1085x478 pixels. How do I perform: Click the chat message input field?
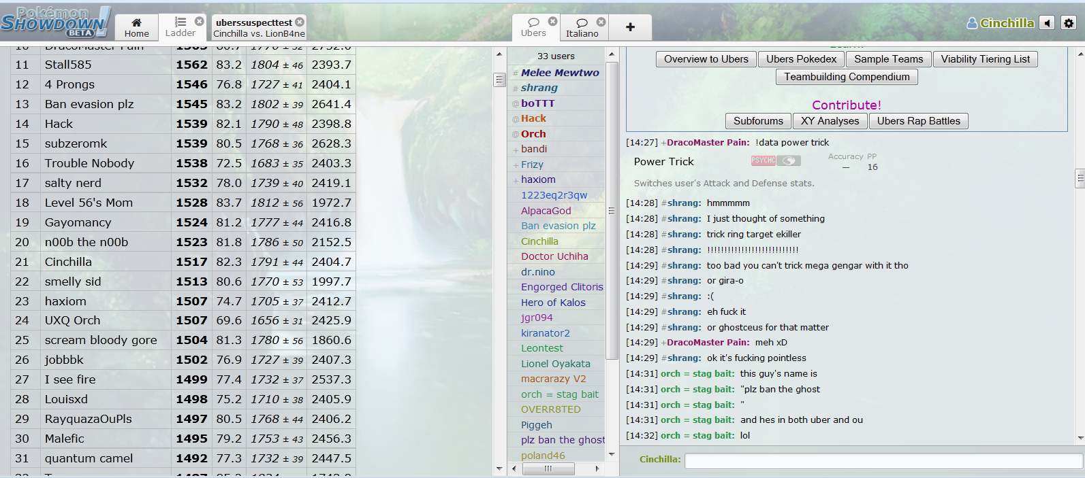[x=883, y=461]
